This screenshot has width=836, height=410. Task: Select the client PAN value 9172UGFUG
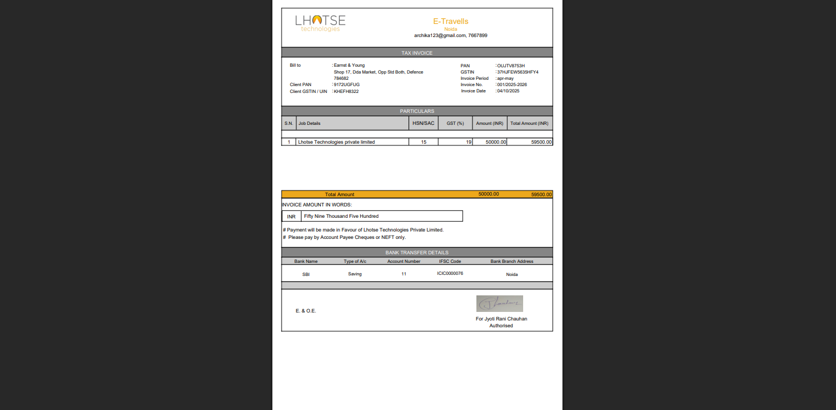pos(346,84)
